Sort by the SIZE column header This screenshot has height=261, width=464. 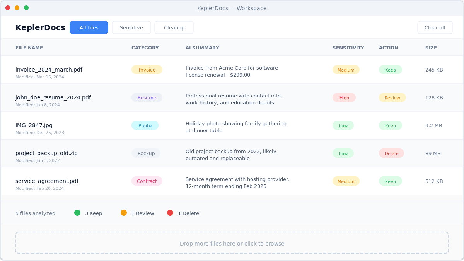click(x=431, y=48)
